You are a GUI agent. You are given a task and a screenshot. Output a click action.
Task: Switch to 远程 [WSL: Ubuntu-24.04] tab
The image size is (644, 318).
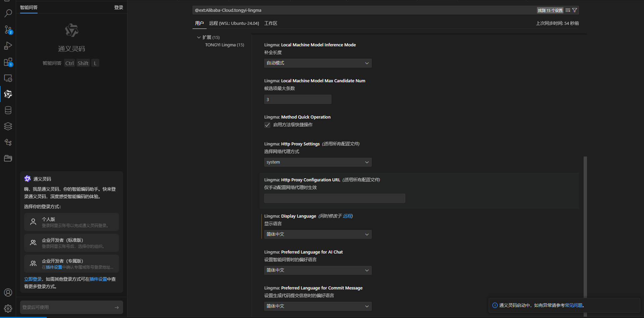pos(234,23)
